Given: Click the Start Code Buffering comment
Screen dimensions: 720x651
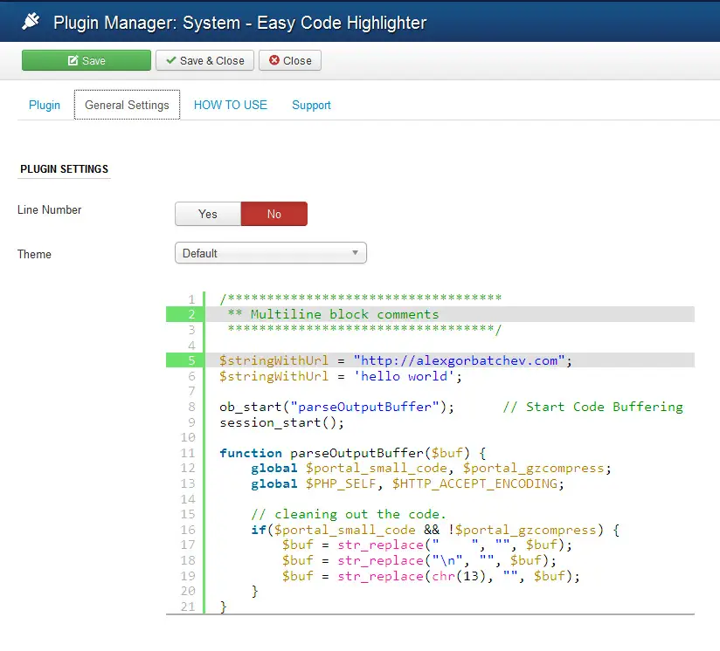Looking at the screenshot, I should click(592, 407).
